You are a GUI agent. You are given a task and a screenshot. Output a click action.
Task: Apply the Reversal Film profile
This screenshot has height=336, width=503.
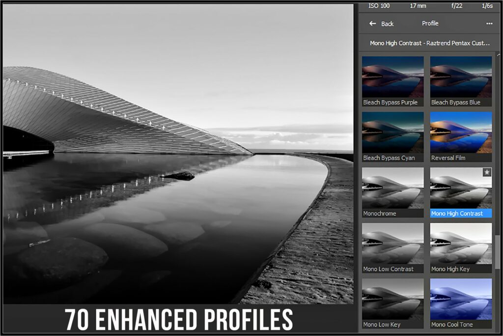coord(460,135)
